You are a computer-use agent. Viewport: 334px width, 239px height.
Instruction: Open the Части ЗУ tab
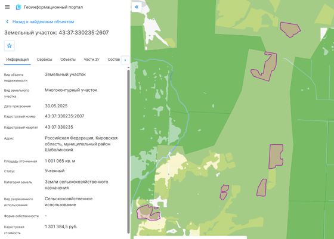pyautogui.click(x=91, y=60)
